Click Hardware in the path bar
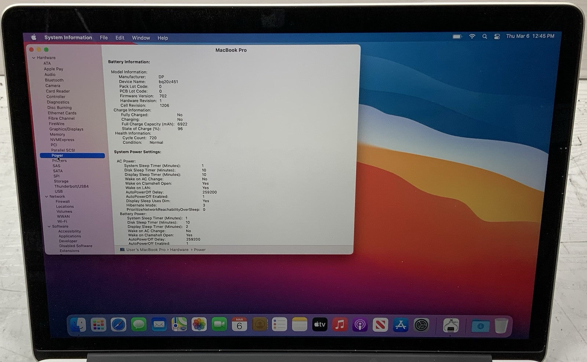This screenshot has height=362, width=587. [x=179, y=250]
